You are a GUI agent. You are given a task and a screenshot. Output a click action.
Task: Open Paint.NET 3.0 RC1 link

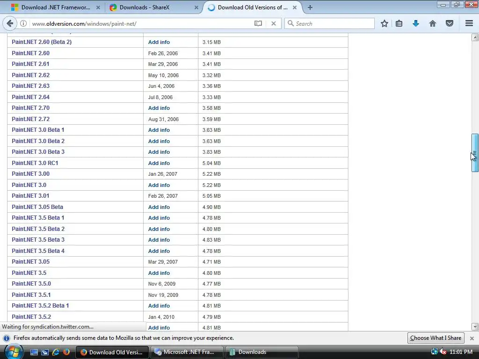click(x=35, y=163)
